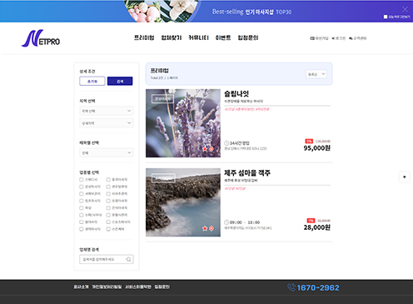413x304 pixels.
Task: Check the 중국마사지 category checkbox
Action: [108, 180]
